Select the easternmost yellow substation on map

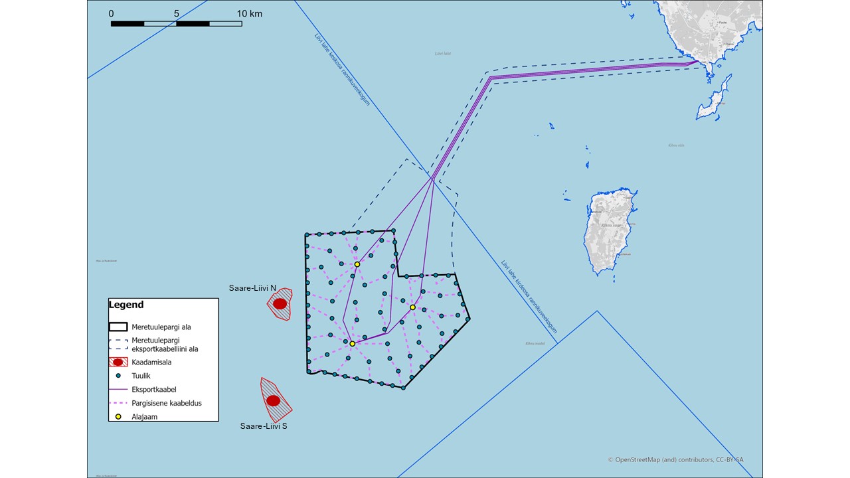[412, 307]
